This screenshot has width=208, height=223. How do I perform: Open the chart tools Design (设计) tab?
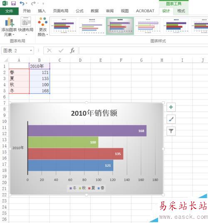pyautogui.click(x=166, y=11)
